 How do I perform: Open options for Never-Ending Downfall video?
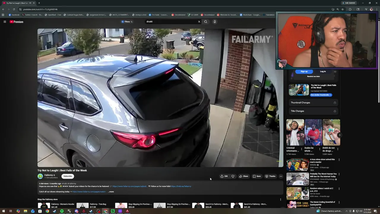coord(339,202)
